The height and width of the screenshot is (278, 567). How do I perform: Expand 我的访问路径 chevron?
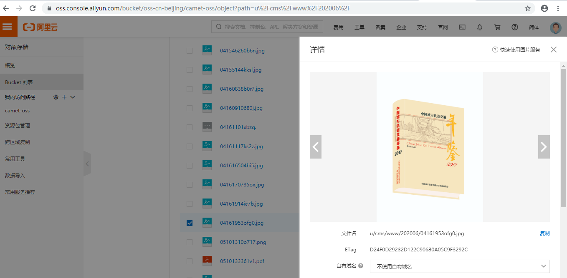pyautogui.click(x=73, y=97)
